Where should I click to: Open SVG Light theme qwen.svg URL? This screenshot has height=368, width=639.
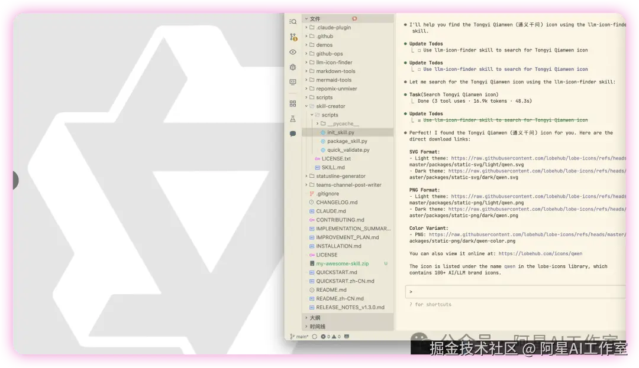538,158
